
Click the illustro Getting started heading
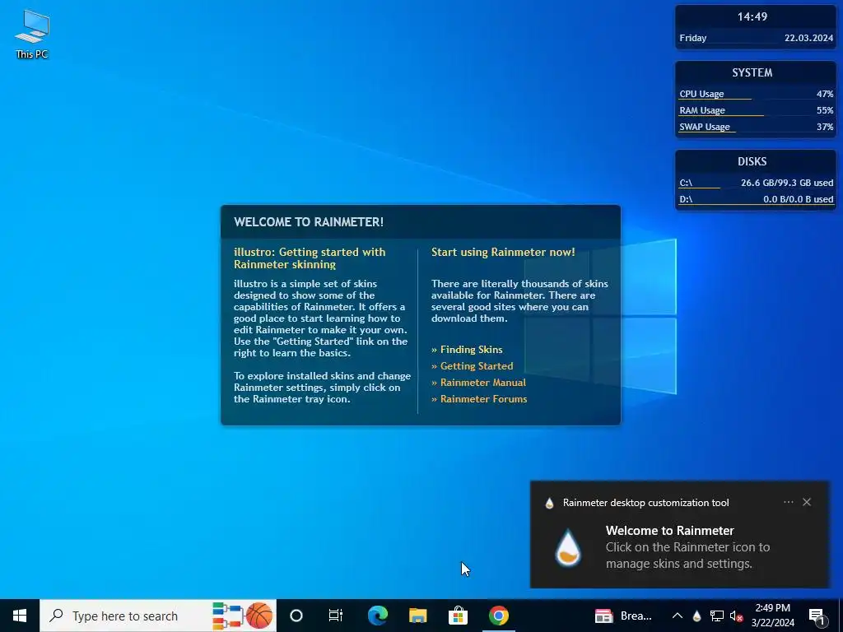click(310, 258)
